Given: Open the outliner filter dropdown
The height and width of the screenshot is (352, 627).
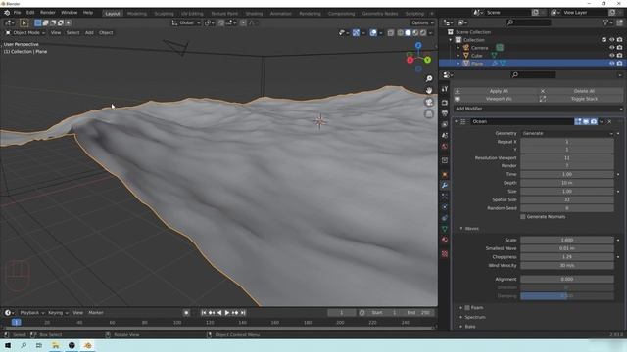Looking at the screenshot, I should (607, 22).
